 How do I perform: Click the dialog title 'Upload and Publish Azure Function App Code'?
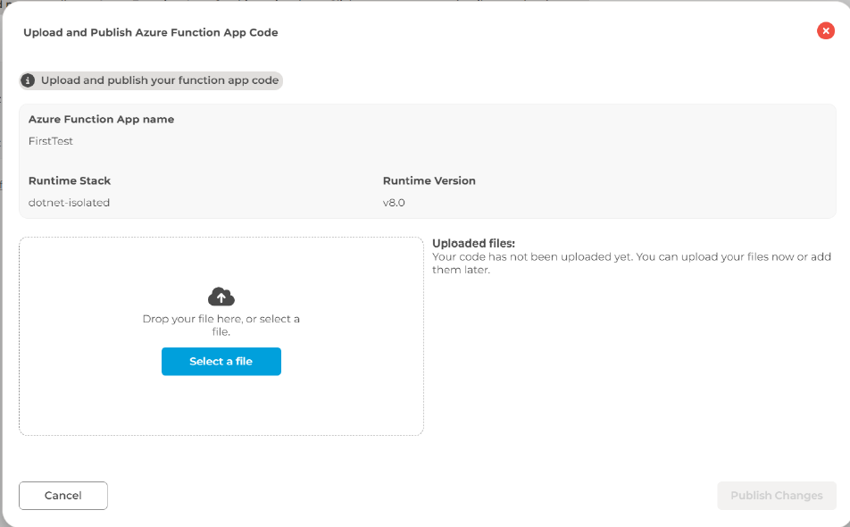click(x=150, y=32)
